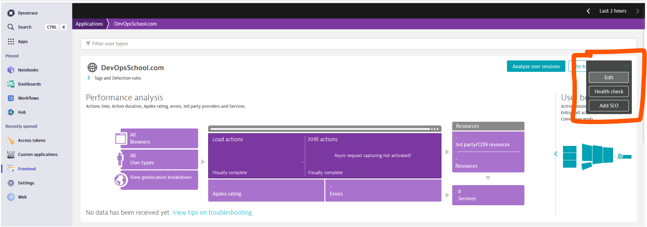
Task: Open Workflows from the sidebar icon
Action: click(x=11, y=98)
